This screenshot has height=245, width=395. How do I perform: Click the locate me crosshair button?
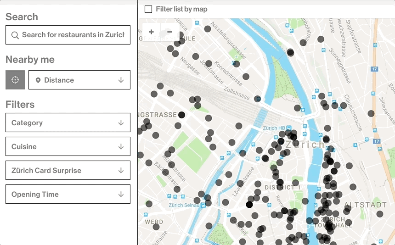[x=15, y=80]
